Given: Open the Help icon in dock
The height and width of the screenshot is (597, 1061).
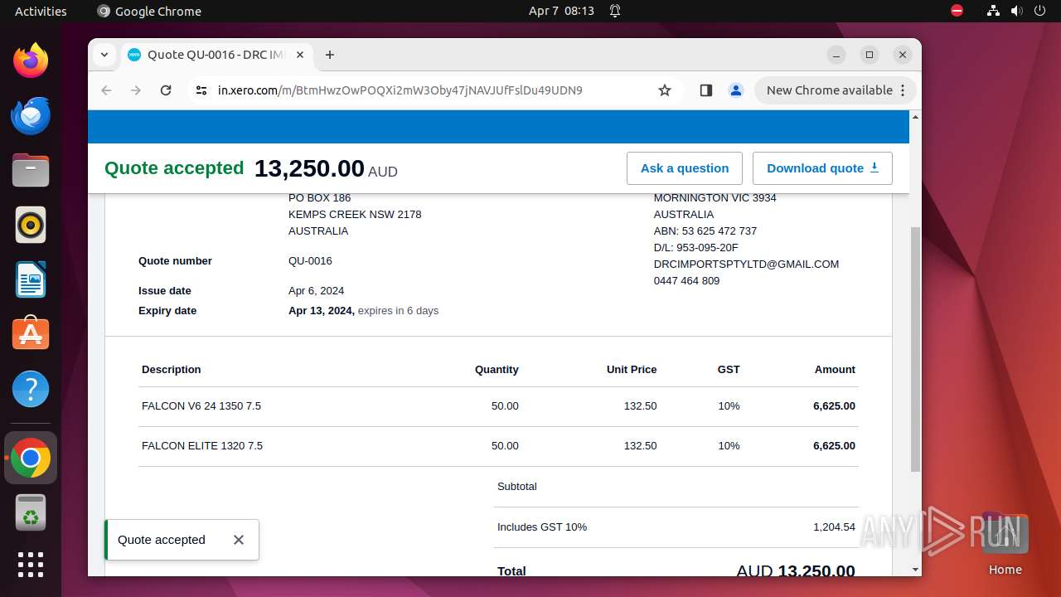Looking at the screenshot, I should tap(31, 389).
